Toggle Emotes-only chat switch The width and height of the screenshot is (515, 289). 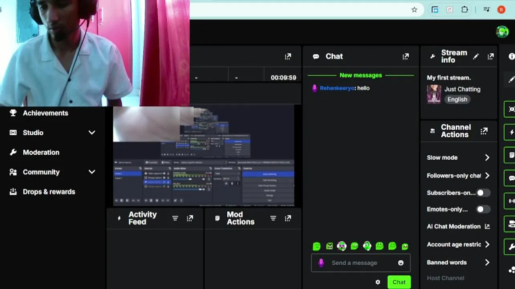tap(483, 209)
